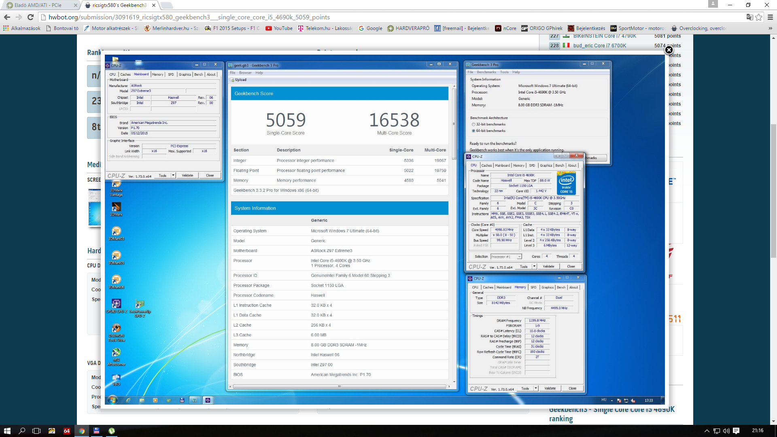777x437 pixels.
Task: Click the TechPowerUp GPU-Z desktop icon
Action: (x=140, y=308)
